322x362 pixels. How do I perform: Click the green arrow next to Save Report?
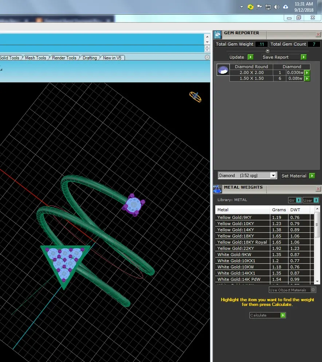point(303,57)
